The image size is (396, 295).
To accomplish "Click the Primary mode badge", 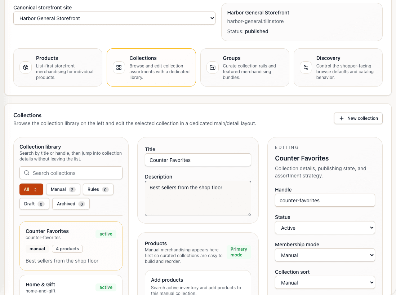I will point(239,252).
